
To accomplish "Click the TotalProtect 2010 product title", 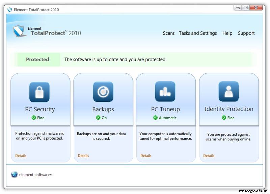I will tap(56, 33).
